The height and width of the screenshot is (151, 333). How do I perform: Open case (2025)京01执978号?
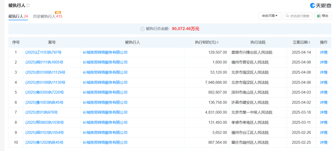point(41,113)
